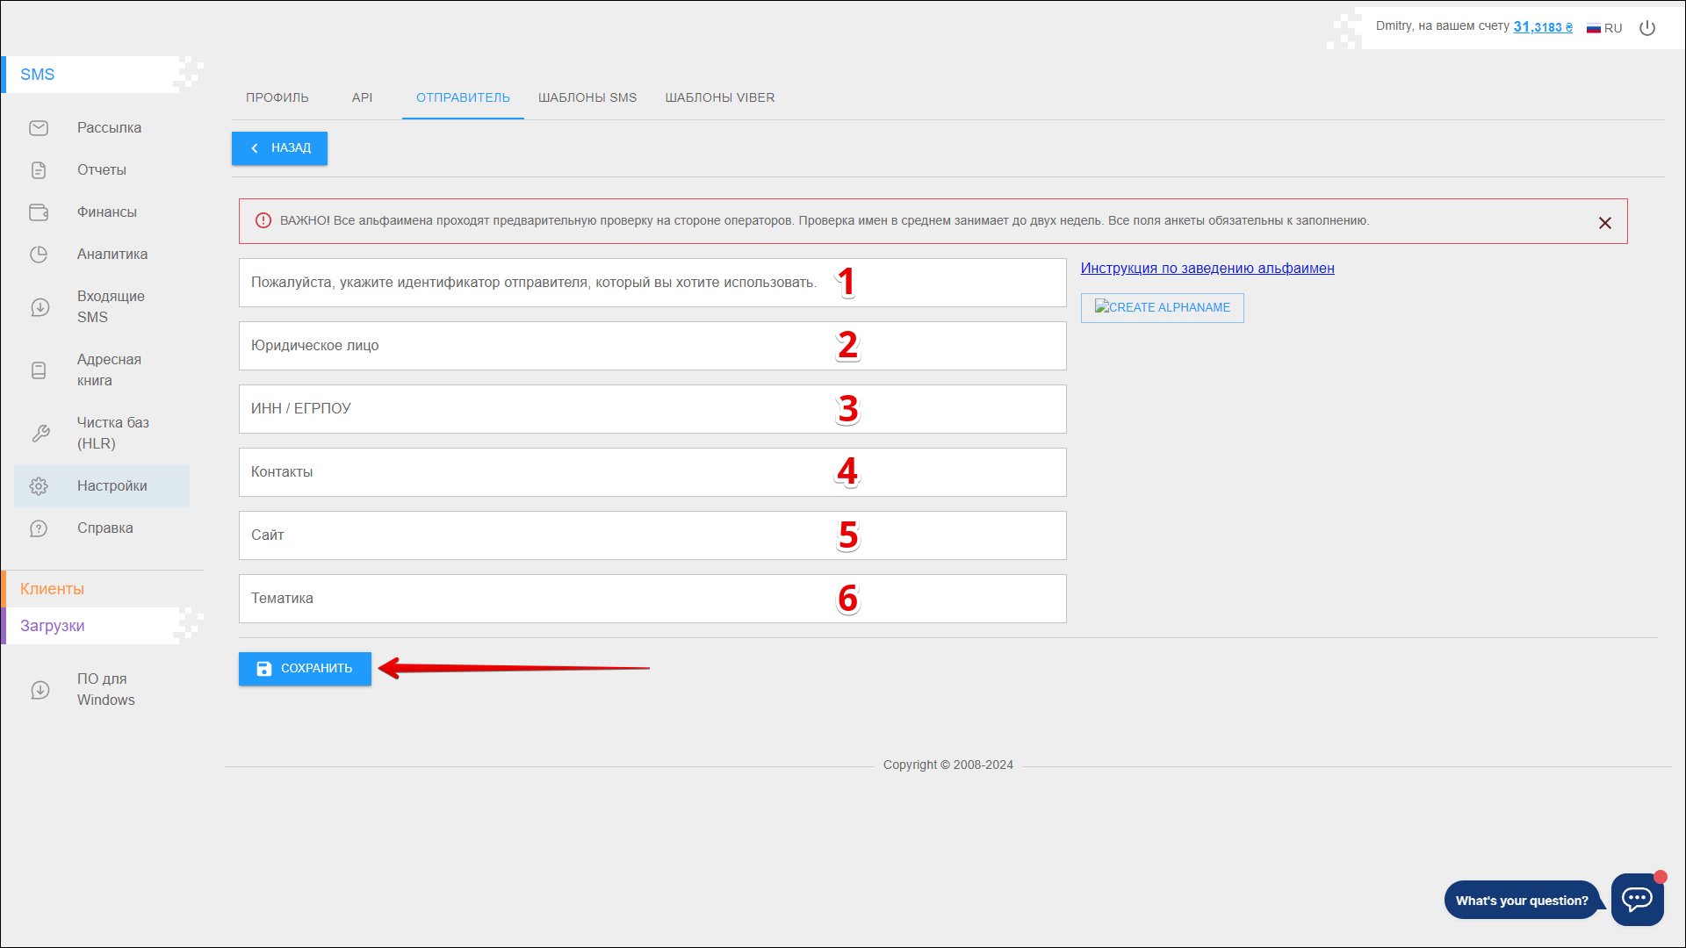Image resolution: width=1686 pixels, height=948 pixels.
Task: Click the power logout icon
Action: [x=1647, y=28]
